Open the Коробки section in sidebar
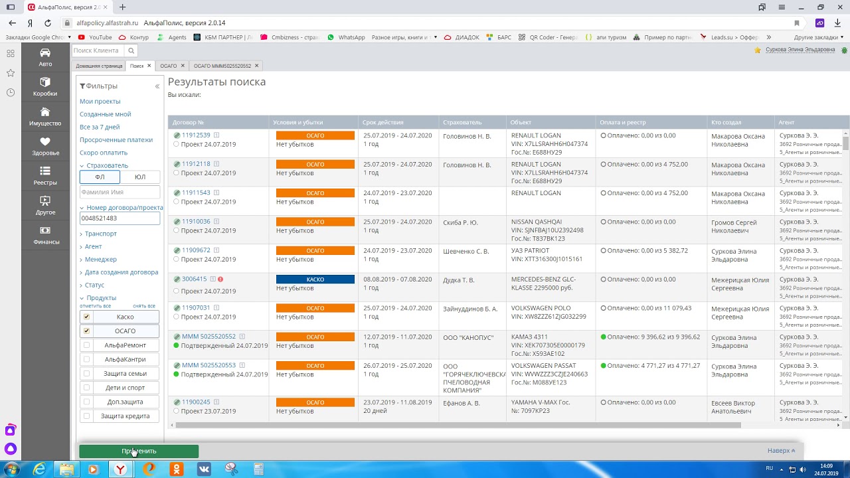 click(x=44, y=86)
